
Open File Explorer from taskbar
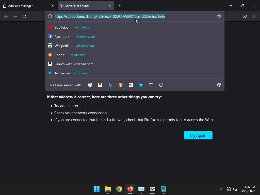pos(108,189)
